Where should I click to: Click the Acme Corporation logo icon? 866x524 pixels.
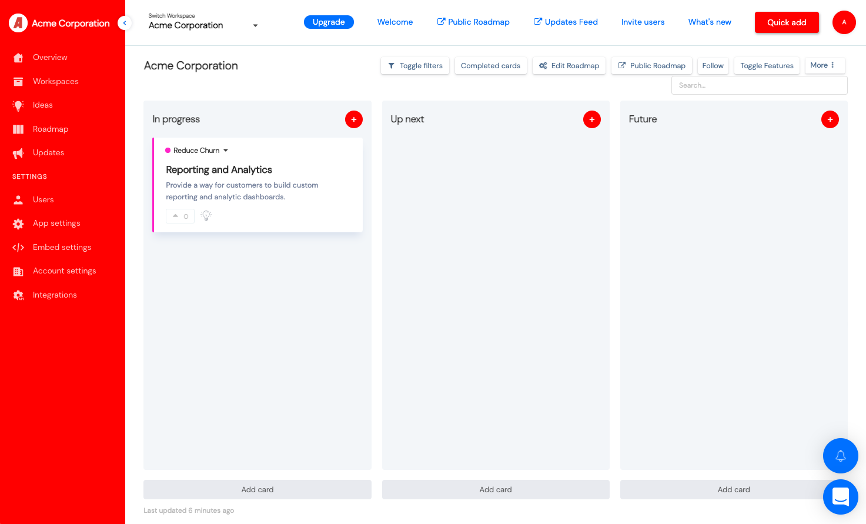click(x=18, y=23)
